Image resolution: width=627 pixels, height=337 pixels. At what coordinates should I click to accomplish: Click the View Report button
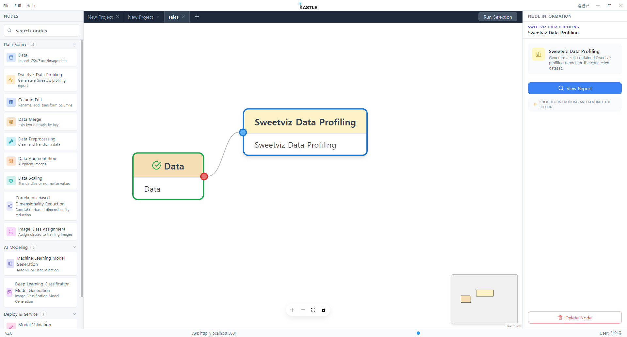pos(575,88)
